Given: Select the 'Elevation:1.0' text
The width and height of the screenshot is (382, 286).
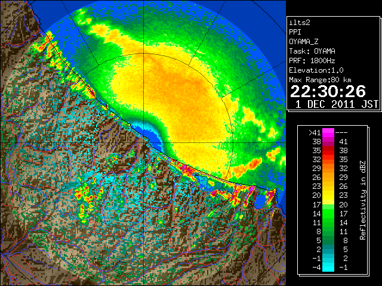Looking at the screenshot, I should 316,70.
